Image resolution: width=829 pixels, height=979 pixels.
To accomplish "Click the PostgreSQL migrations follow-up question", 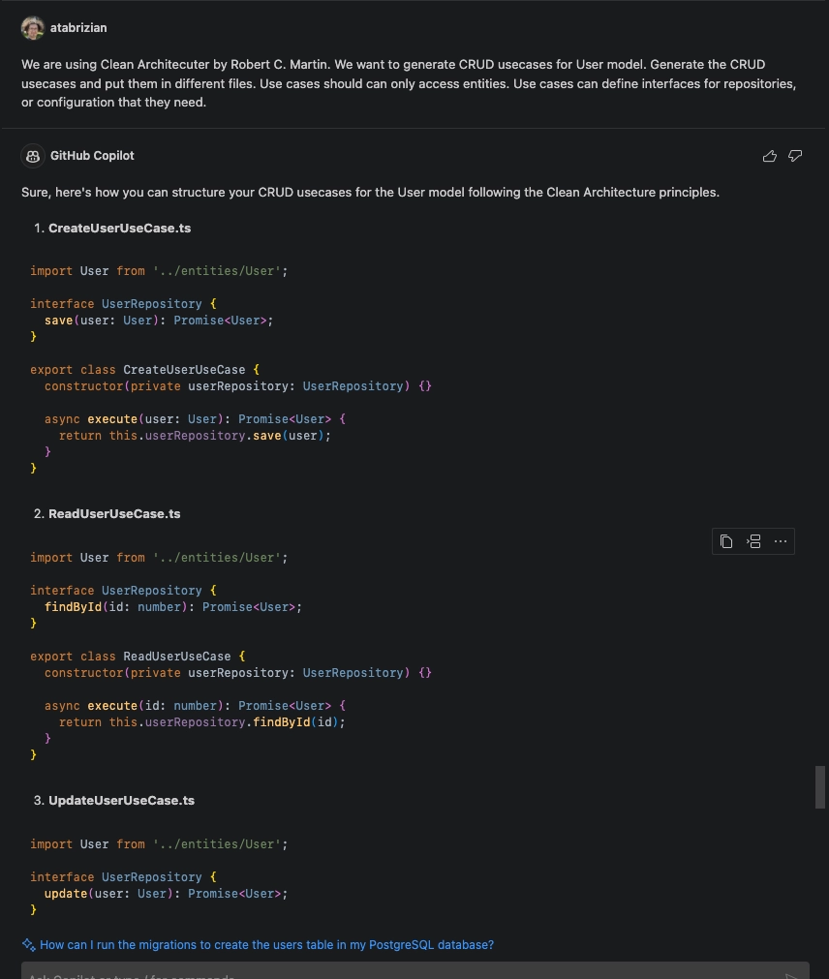I will tap(266, 945).
